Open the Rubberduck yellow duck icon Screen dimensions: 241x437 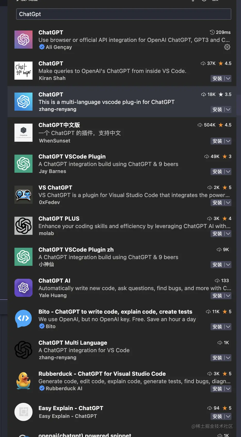click(23, 381)
